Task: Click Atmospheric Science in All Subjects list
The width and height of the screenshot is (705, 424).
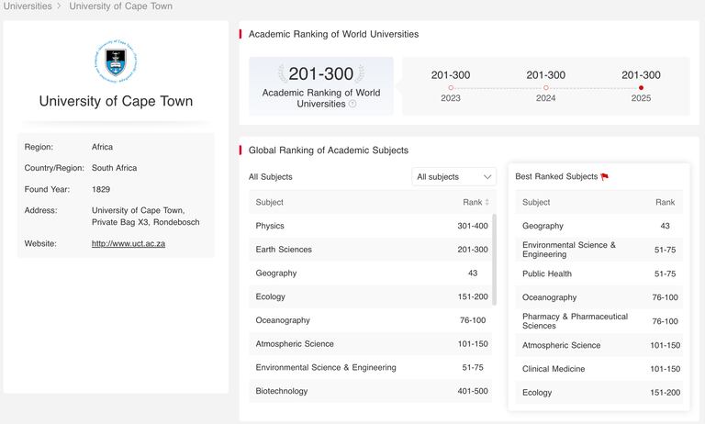Action: pos(295,344)
